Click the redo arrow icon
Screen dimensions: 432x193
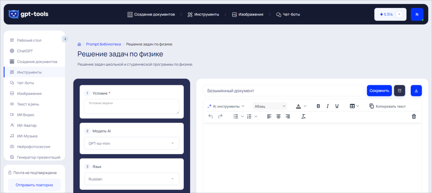(x=220, y=116)
